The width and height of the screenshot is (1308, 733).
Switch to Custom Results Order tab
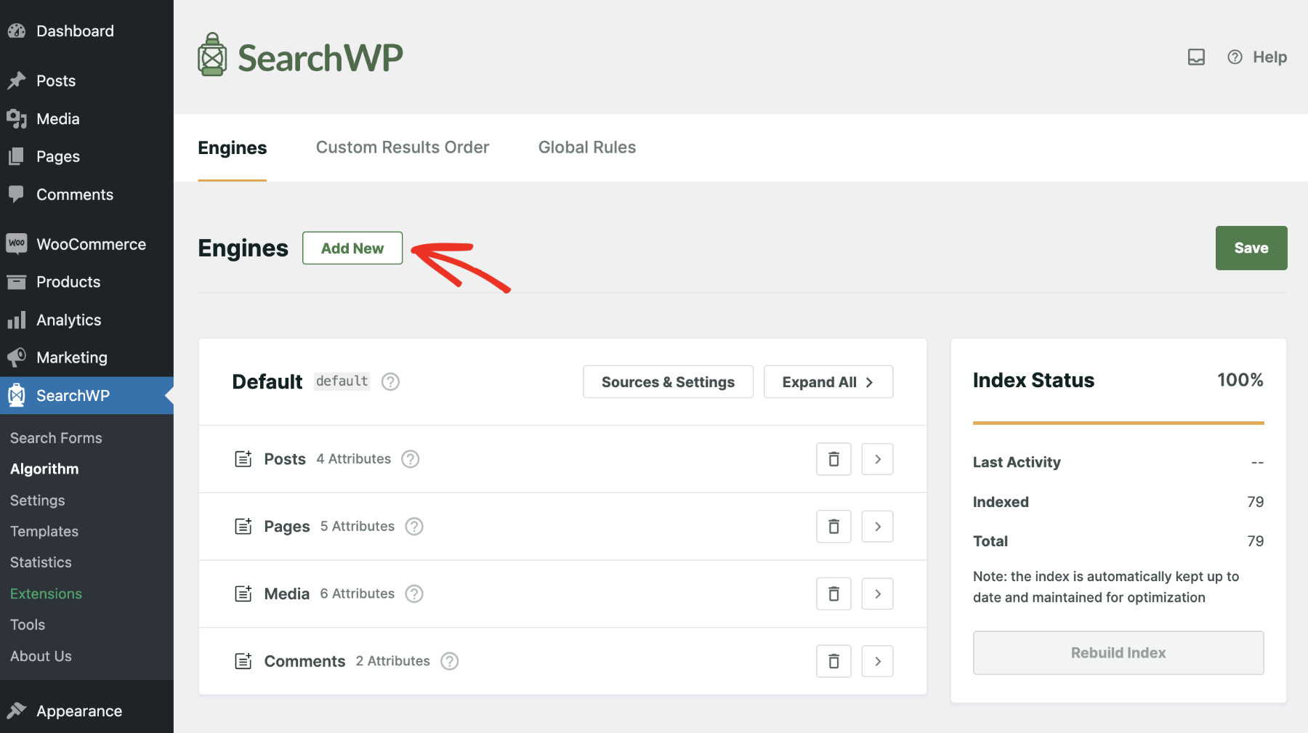coord(403,147)
